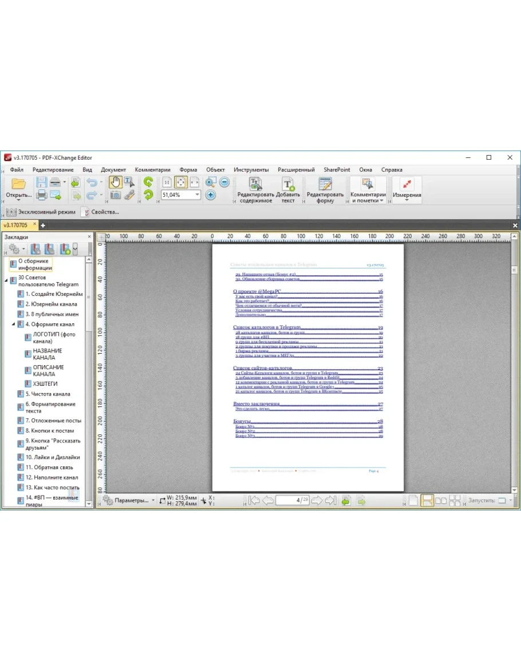Open the Инструменты menu

click(x=251, y=170)
